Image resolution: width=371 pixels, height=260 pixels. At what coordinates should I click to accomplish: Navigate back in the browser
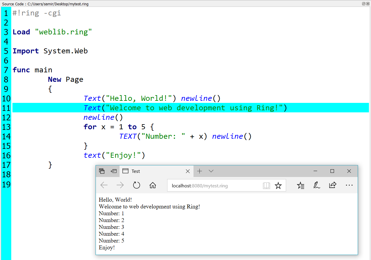104,185
